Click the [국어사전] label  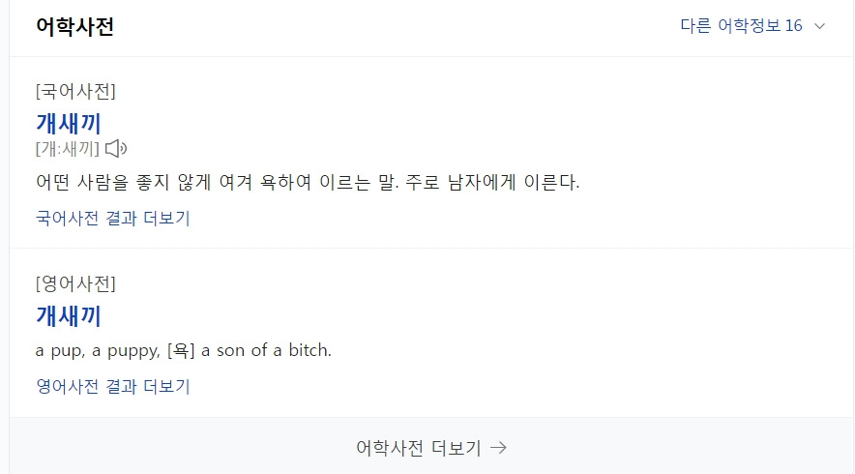click(x=75, y=92)
